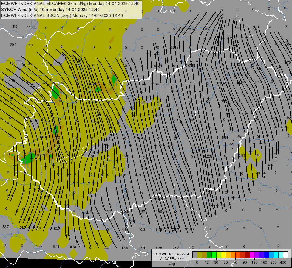
Task: Click the legend tick label 250
Action: pyautogui.click(x=274, y=262)
